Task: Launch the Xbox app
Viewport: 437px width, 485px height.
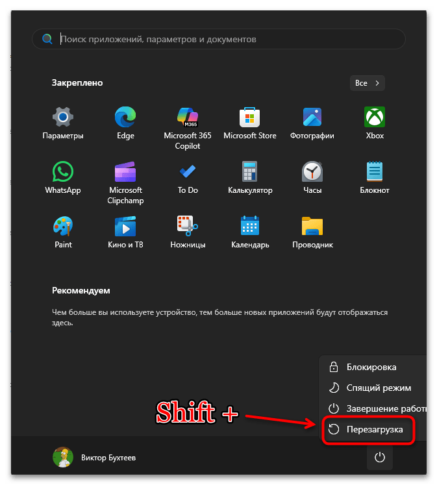Action: 375,123
